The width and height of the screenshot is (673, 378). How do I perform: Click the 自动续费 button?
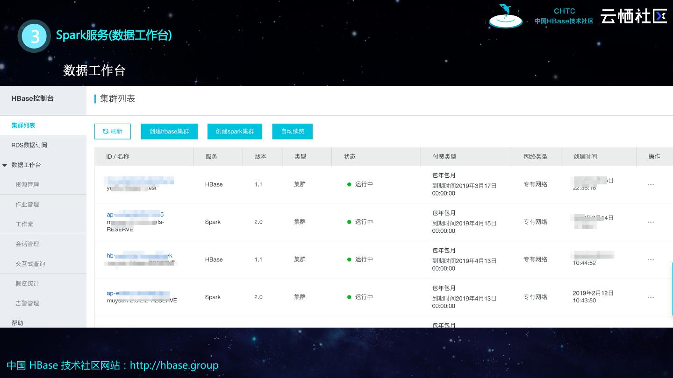[x=293, y=132]
